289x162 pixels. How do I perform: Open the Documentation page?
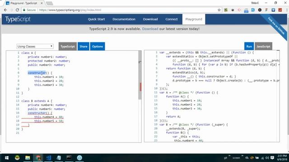tap(124, 19)
